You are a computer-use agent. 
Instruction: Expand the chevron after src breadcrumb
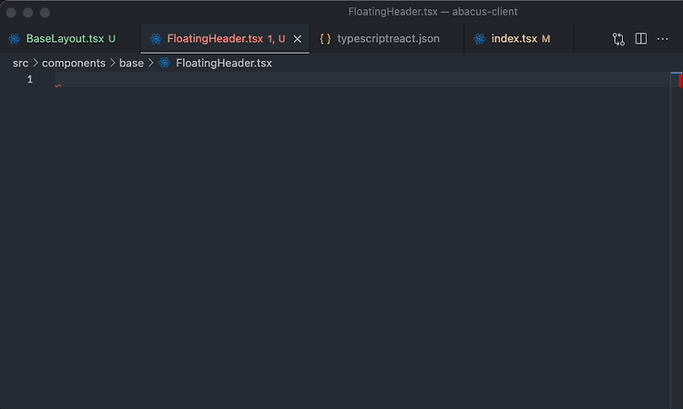click(x=36, y=63)
